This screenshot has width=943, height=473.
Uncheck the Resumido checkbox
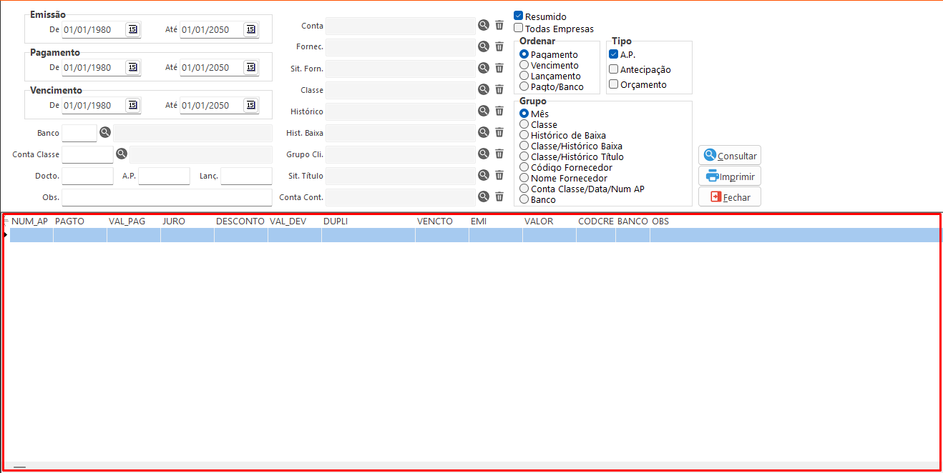pos(519,16)
